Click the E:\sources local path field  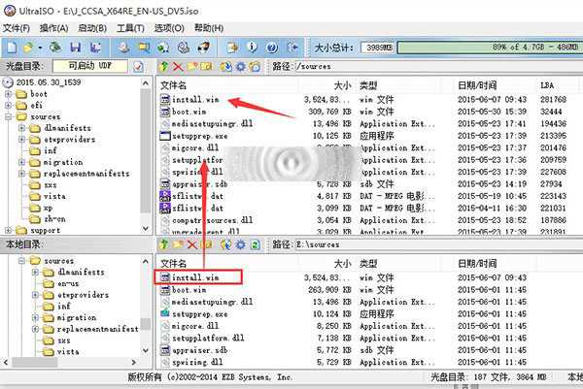[438, 244]
